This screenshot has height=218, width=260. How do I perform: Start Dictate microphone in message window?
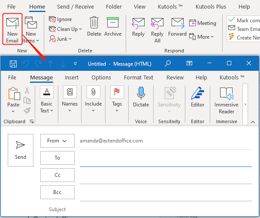coord(141,97)
